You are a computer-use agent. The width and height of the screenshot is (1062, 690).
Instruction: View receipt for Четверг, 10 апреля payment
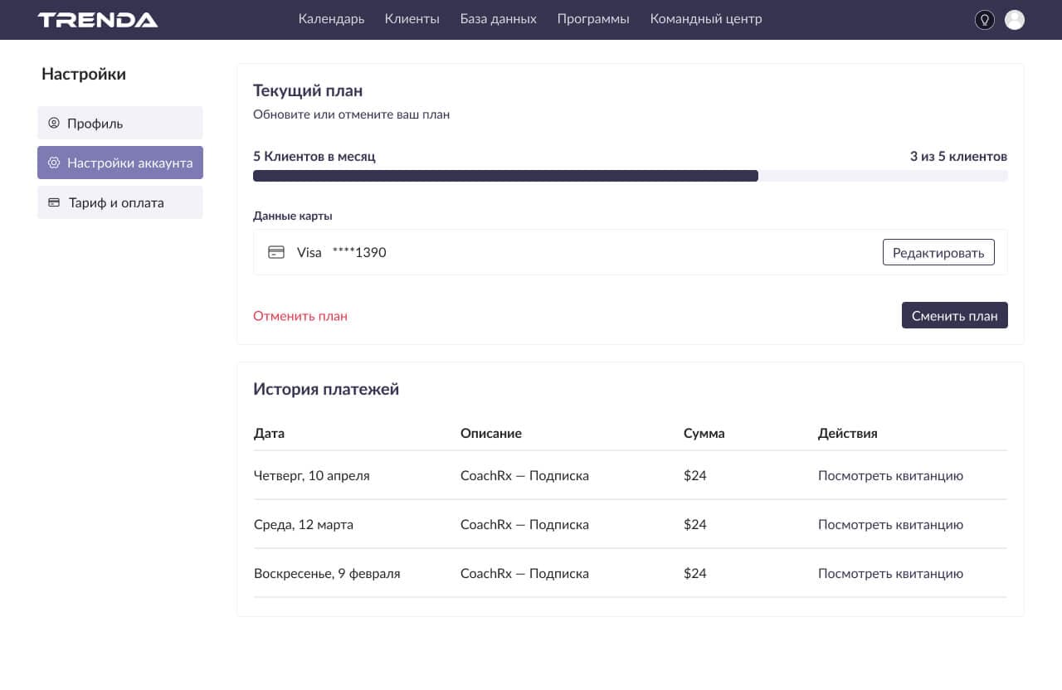[x=890, y=476]
